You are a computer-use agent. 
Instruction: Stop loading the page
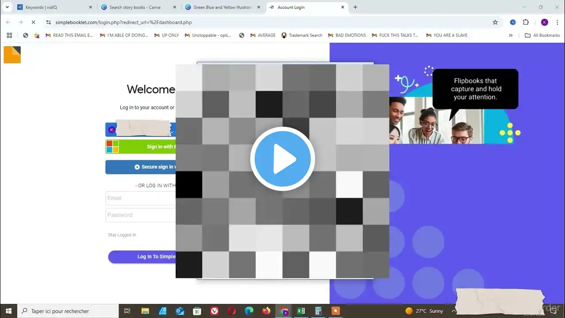[x=33, y=22]
